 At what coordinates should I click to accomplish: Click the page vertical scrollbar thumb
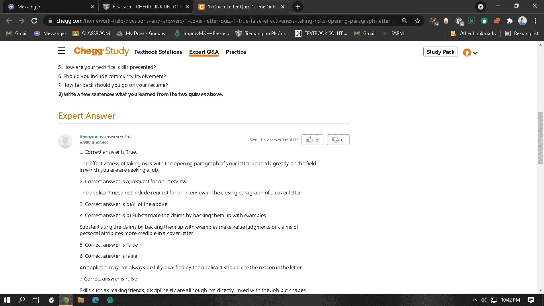click(x=540, y=138)
